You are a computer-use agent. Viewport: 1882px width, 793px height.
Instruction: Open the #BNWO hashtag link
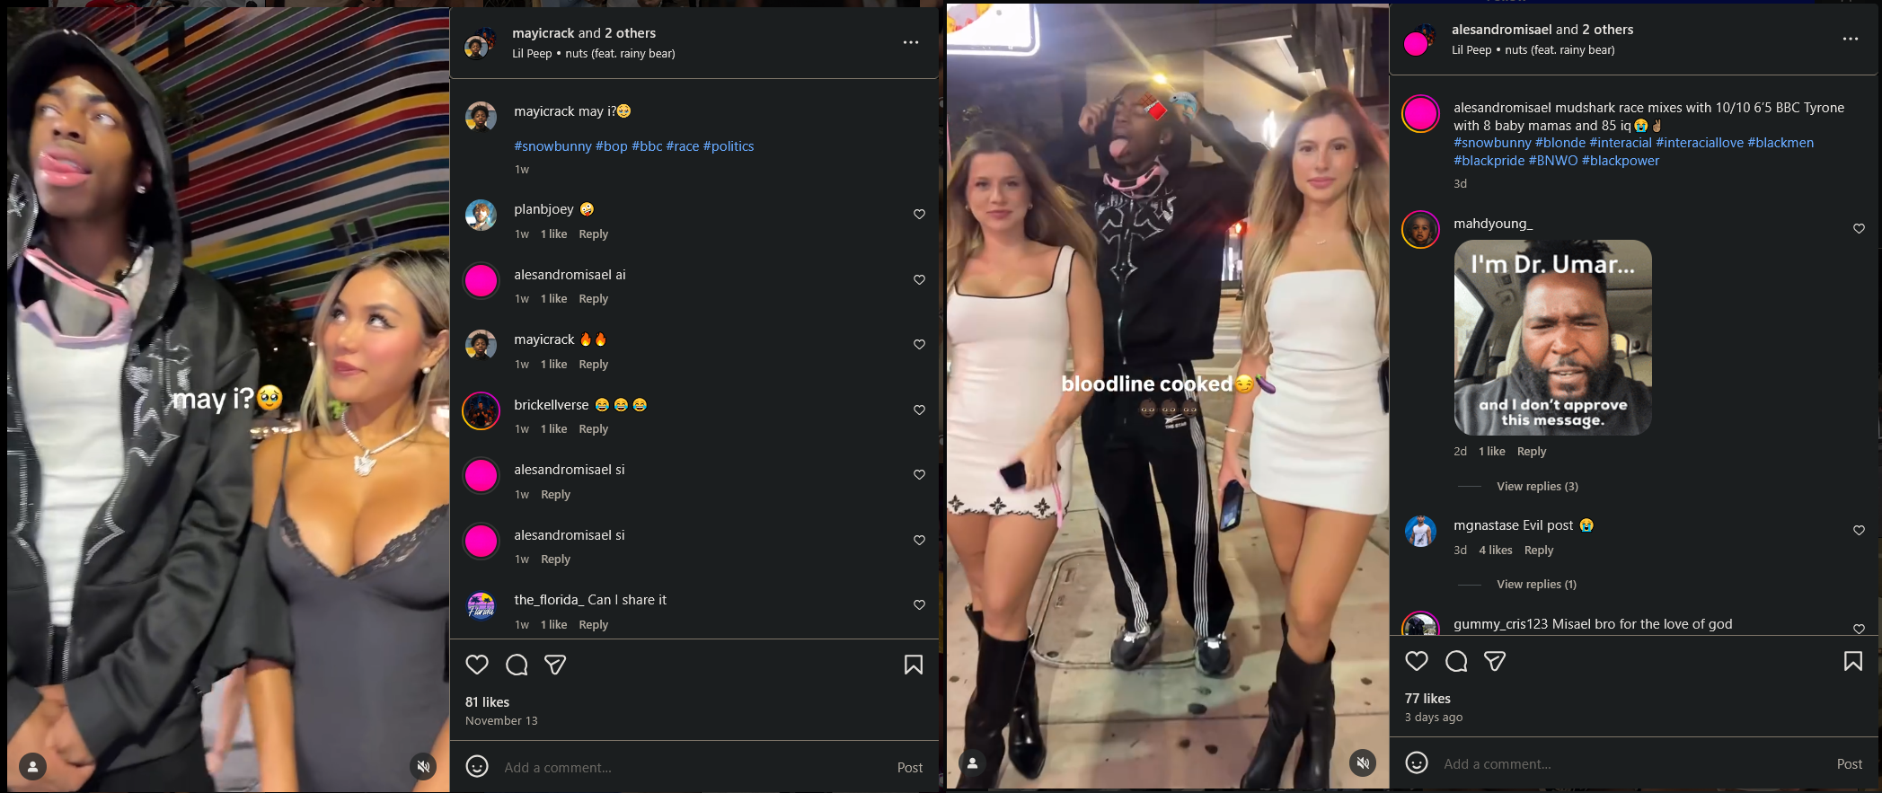coord(1553,161)
